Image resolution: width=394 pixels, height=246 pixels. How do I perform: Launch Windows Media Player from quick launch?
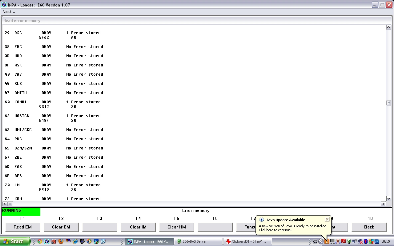point(89,241)
